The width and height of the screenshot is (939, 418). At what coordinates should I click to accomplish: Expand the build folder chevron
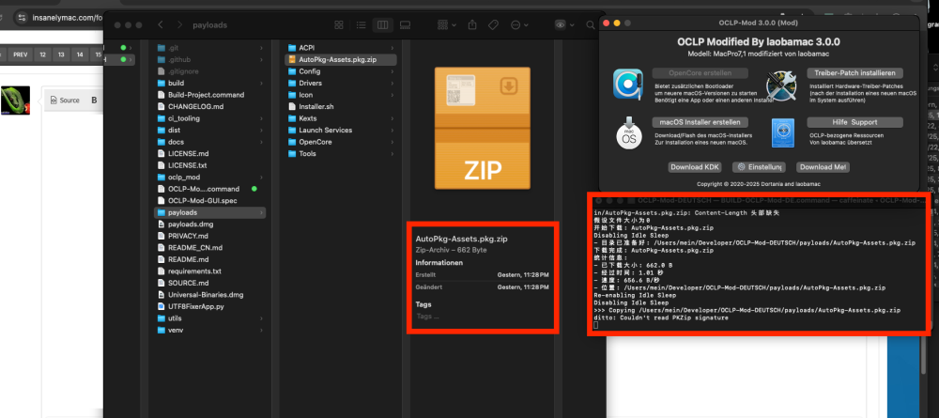pyautogui.click(x=261, y=84)
